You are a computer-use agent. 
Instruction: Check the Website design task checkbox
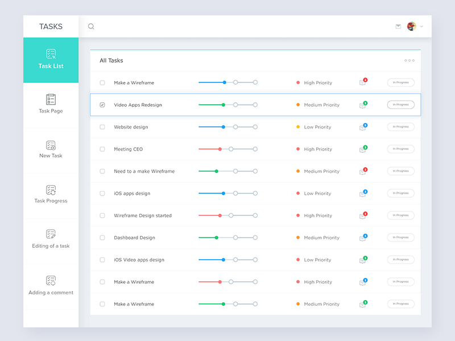102,127
